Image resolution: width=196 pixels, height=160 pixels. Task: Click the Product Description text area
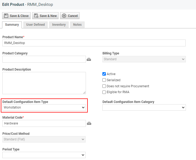tap(44, 83)
